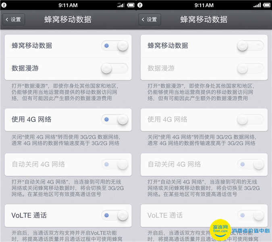Select the 蜂窝移动数据 row label in right screen
The height and width of the screenshot is (242, 272).
[x=168, y=46]
